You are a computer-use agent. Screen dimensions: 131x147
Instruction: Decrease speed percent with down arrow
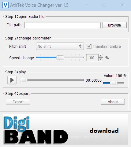[x=101, y=59]
